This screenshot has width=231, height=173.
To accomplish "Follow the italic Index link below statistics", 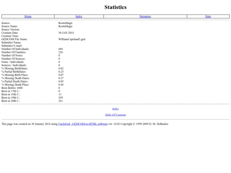I will pyautogui.click(x=115, y=109).
